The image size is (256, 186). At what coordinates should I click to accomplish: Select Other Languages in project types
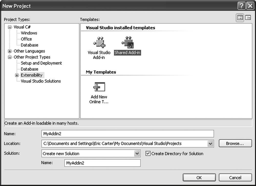point(29,51)
